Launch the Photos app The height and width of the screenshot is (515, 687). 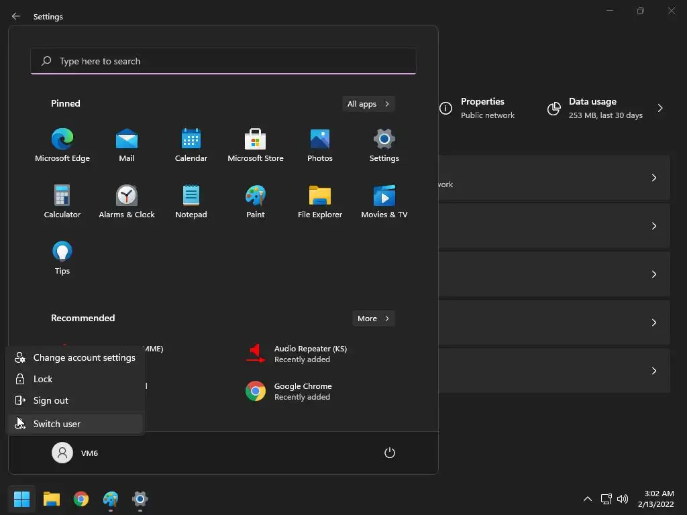(x=320, y=146)
